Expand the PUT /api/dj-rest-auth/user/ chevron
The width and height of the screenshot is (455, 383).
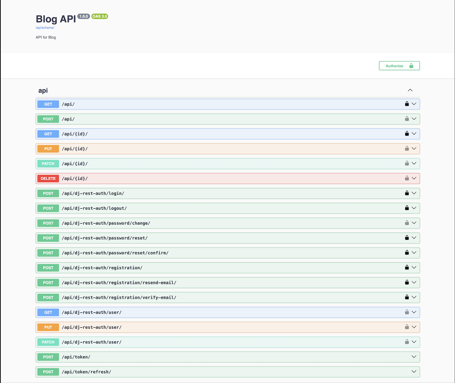pyautogui.click(x=414, y=327)
